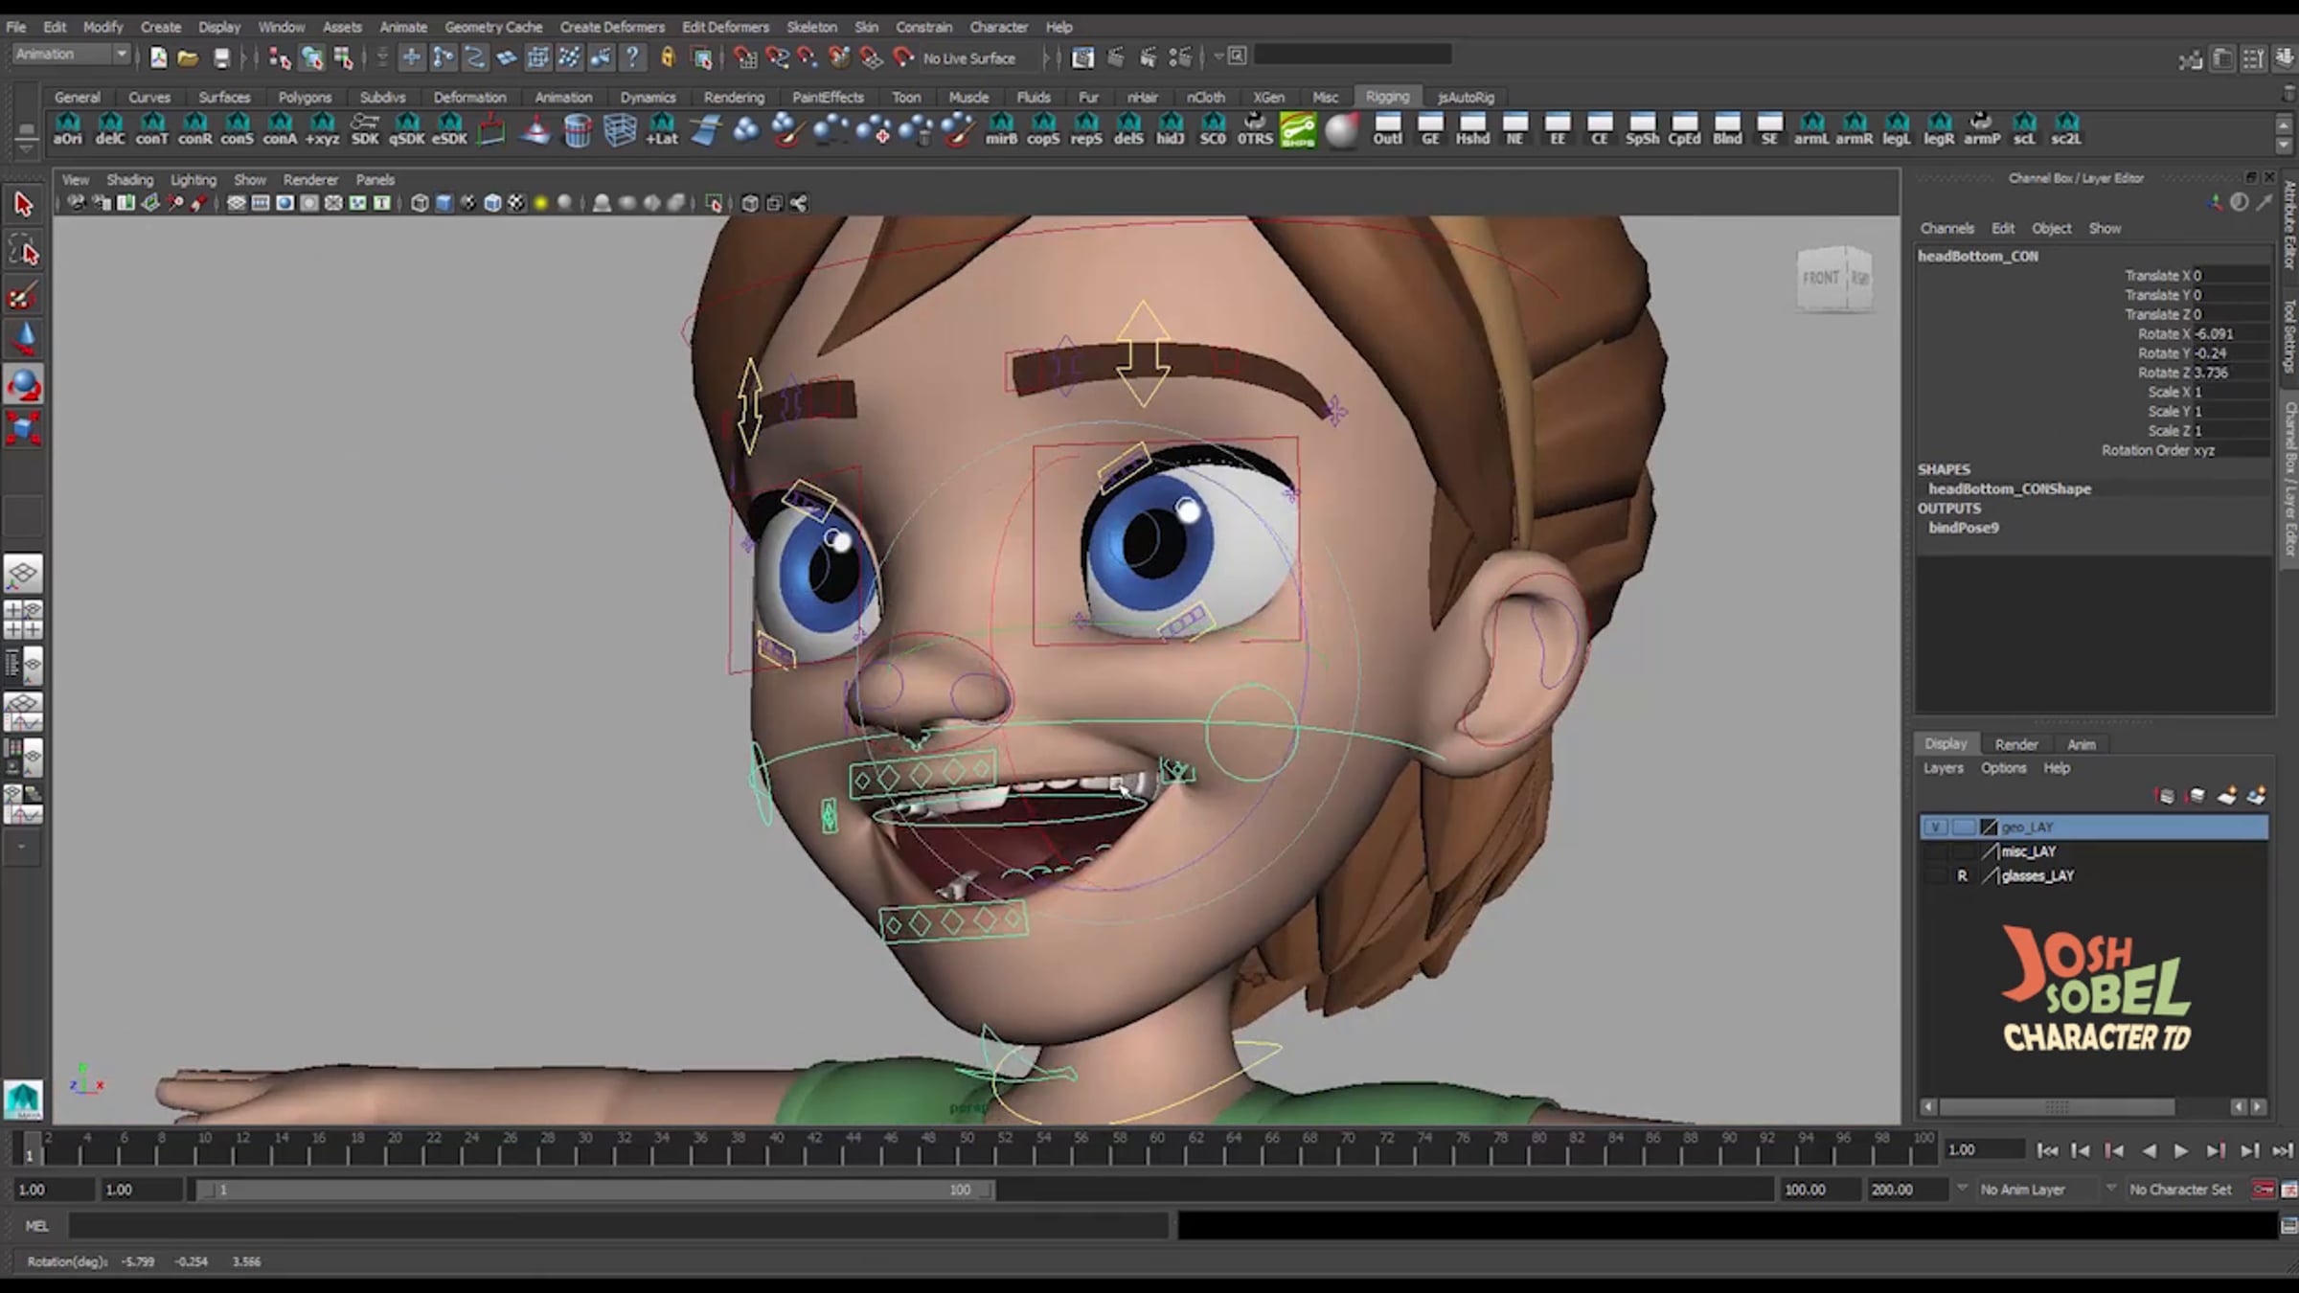Pick the Move tool cone icon

(24, 340)
